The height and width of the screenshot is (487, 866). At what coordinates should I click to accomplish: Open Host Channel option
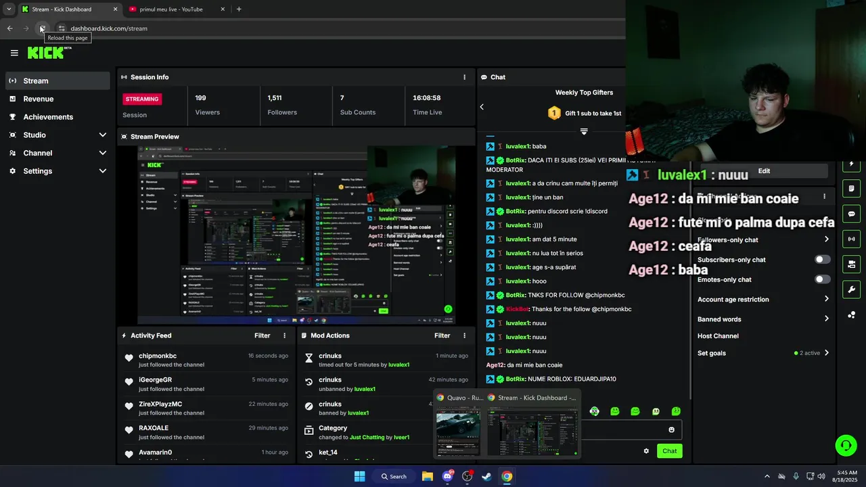click(x=718, y=336)
